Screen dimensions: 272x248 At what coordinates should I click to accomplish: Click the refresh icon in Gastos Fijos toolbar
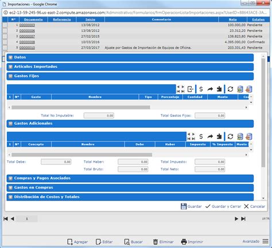pyautogui.click(x=230, y=89)
